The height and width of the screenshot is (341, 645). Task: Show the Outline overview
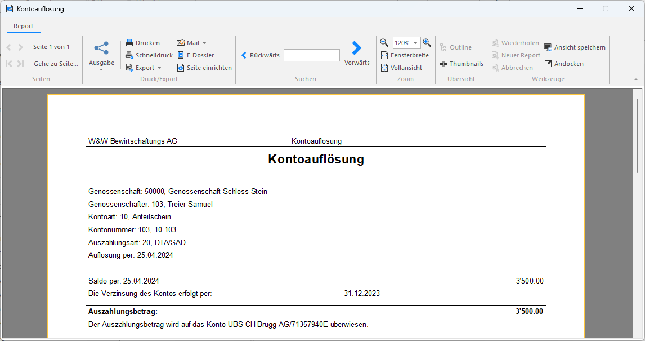(456, 47)
